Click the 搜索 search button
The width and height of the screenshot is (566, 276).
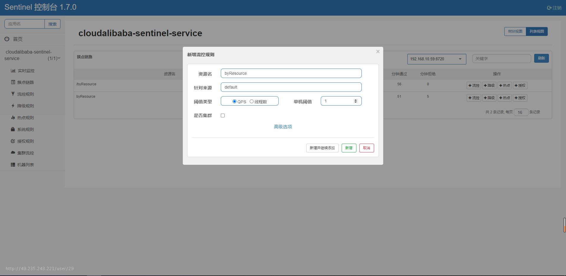(x=52, y=24)
